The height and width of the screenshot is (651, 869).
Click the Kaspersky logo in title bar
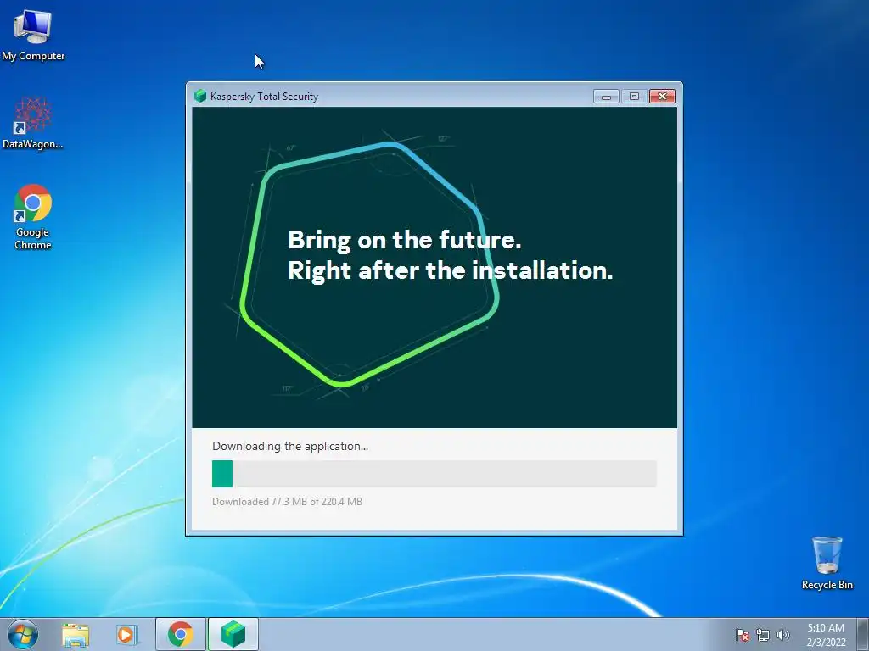tap(200, 97)
